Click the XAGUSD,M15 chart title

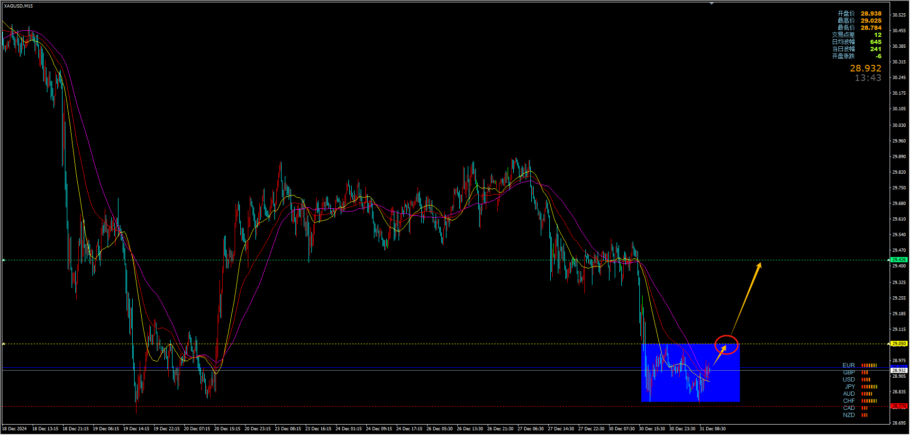point(18,6)
